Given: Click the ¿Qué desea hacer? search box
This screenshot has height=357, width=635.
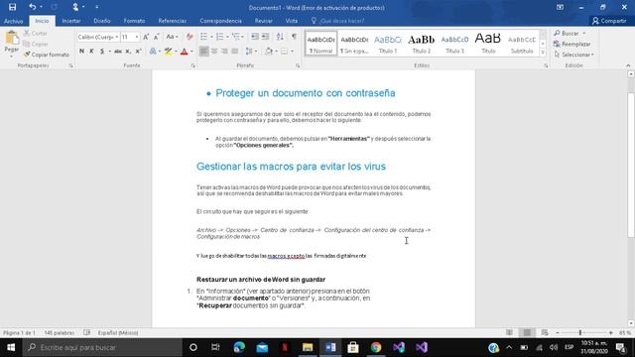Looking at the screenshot, I should click(x=337, y=21).
